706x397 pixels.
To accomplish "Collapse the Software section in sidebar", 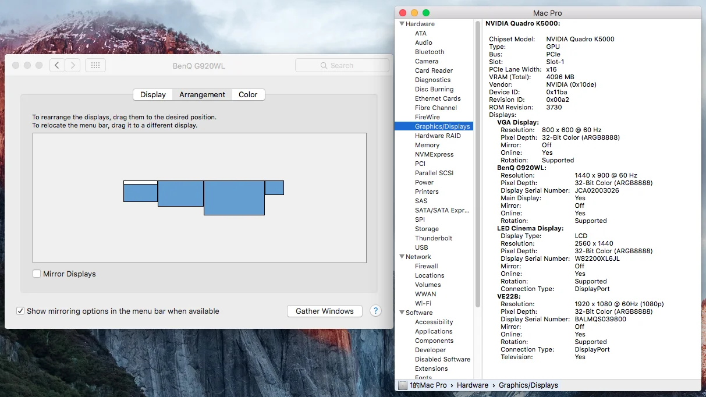I will (x=402, y=313).
